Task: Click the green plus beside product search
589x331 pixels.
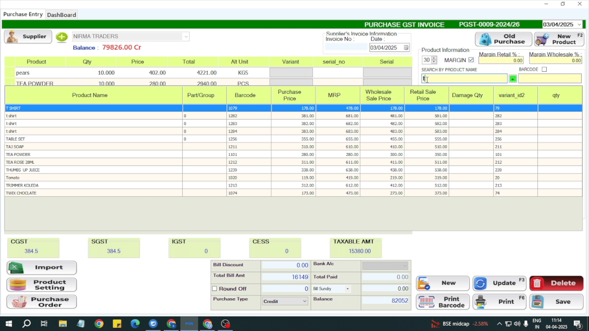Action: pos(513,79)
